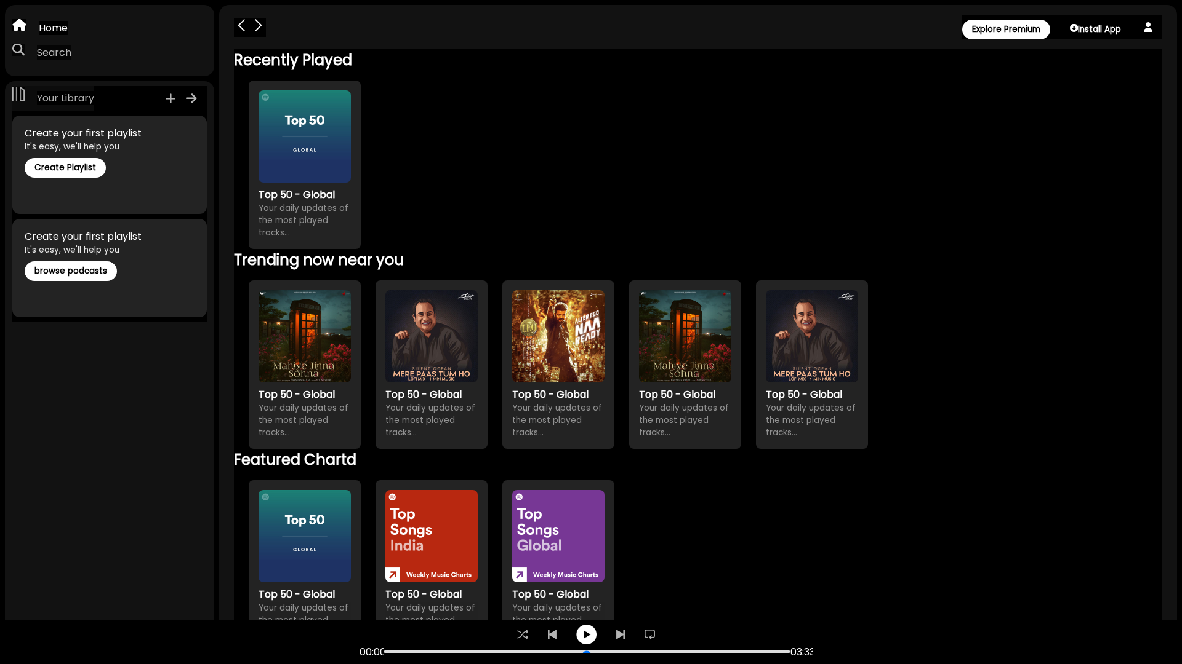
Task: Click plus icon to add playlist
Action: [x=171, y=98]
